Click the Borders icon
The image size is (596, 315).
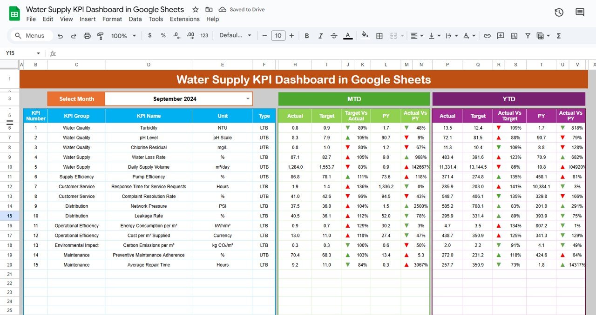click(379, 36)
